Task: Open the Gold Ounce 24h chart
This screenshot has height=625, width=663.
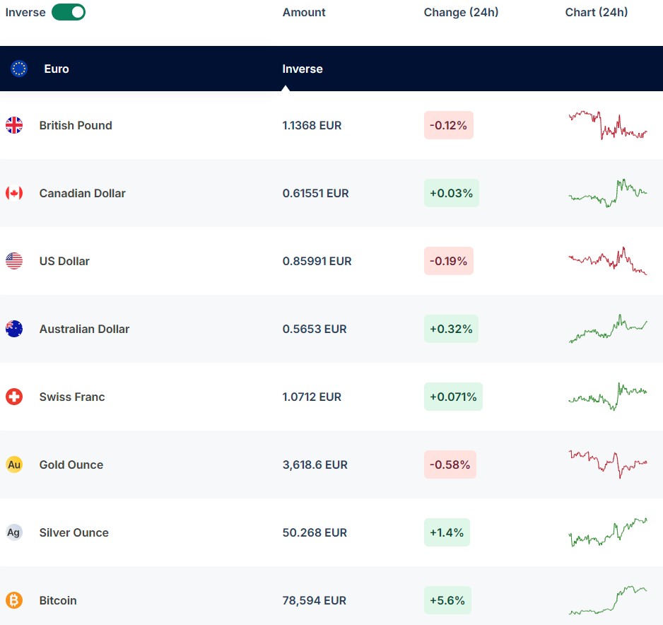Action: coord(608,463)
